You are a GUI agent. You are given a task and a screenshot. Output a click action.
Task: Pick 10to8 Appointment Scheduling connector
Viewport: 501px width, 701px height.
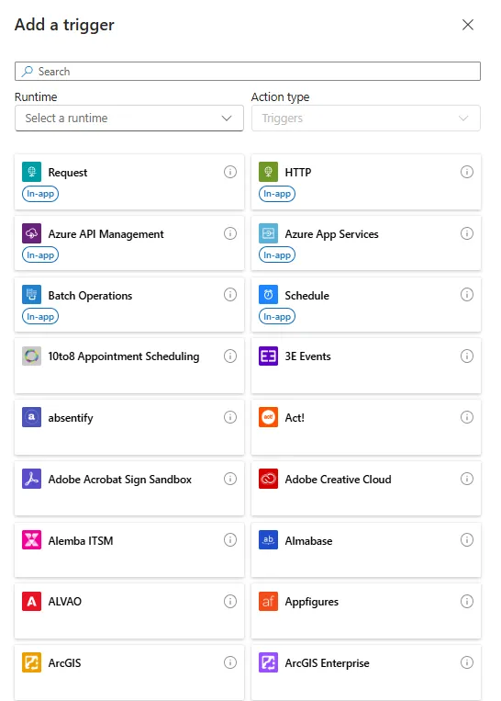pyautogui.click(x=129, y=366)
